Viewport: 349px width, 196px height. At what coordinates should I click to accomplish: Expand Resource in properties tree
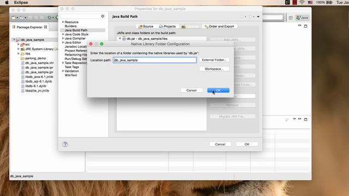coord(63,22)
